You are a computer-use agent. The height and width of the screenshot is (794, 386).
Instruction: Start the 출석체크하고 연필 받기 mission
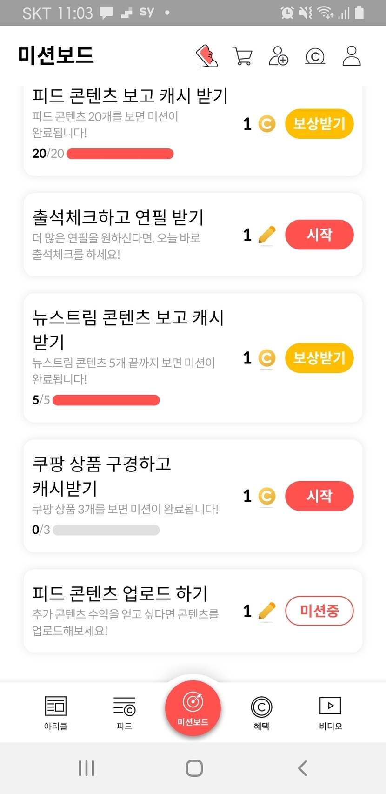pyautogui.click(x=319, y=235)
